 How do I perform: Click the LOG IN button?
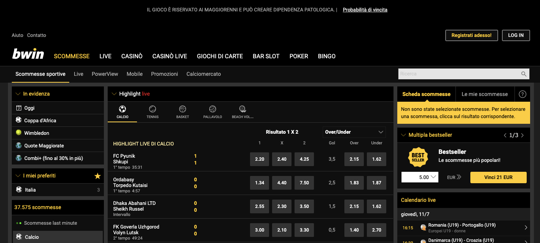click(516, 35)
